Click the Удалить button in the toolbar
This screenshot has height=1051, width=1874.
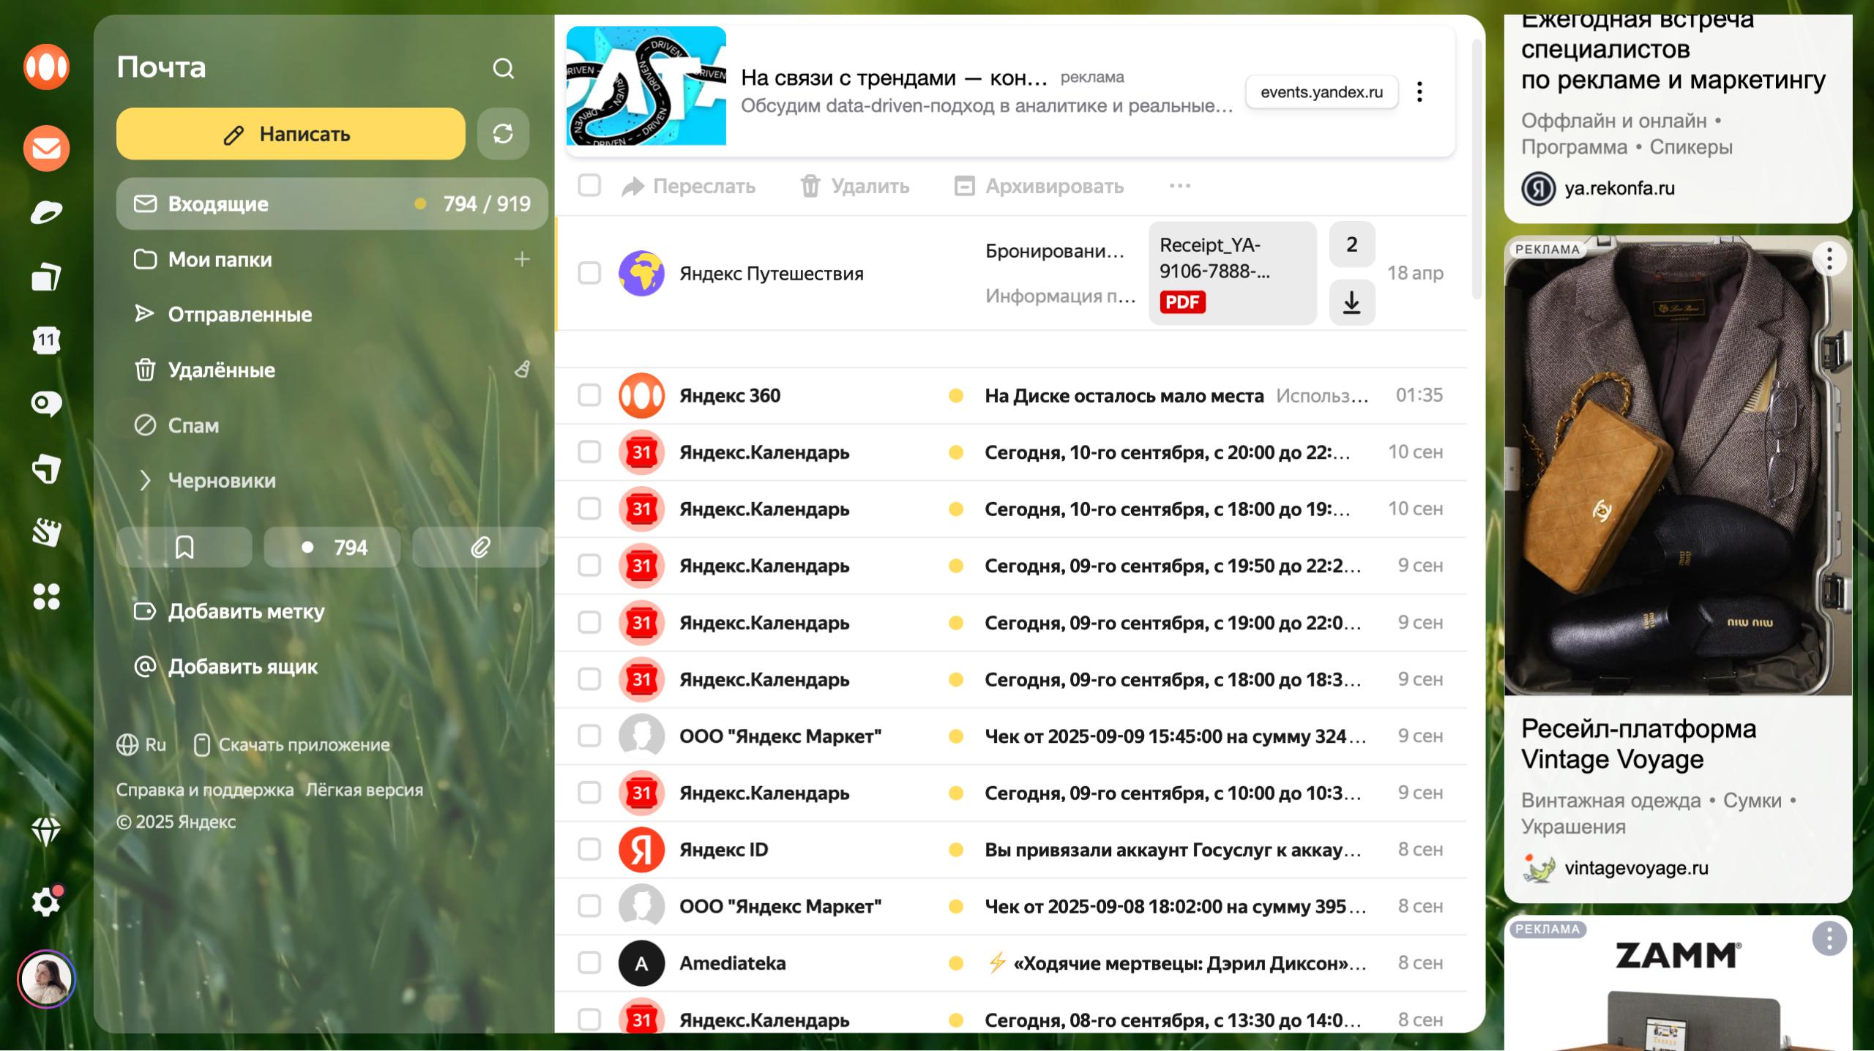pyautogui.click(x=855, y=186)
